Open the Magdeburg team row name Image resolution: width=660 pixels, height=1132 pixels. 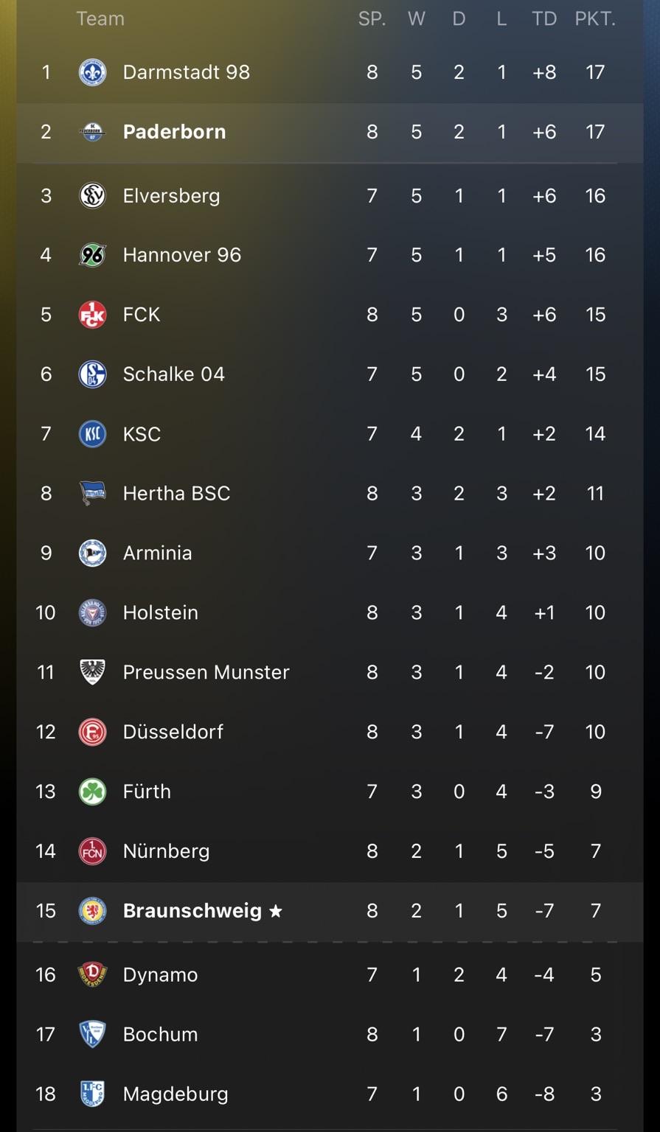(176, 1094)
